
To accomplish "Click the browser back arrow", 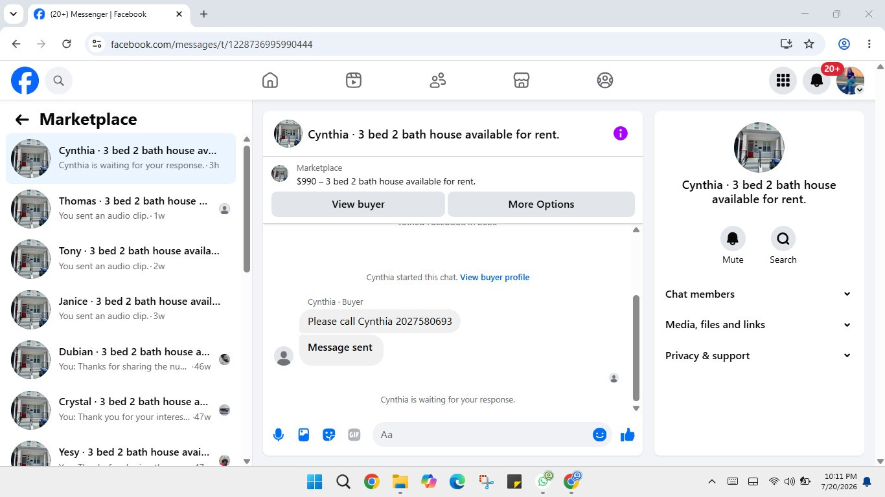I will 16,44.
